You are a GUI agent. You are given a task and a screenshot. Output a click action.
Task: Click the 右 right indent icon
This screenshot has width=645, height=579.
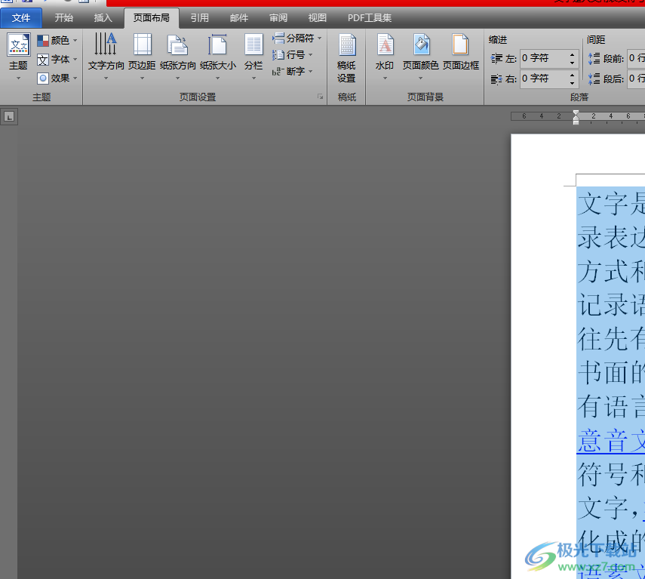(x=497, y=79)
